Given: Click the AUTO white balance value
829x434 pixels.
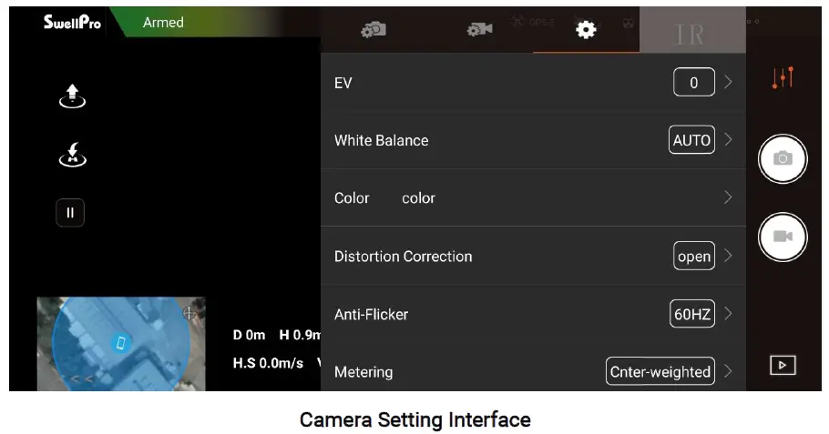Looking at the screenshot, I should click(x=691, y=140).
